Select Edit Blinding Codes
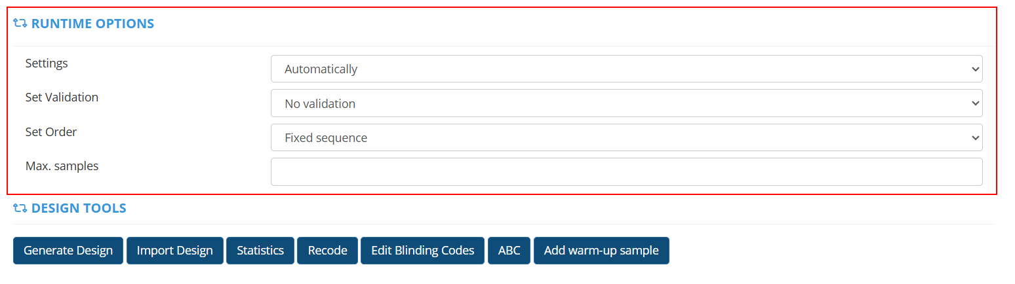The image size is (1015, 284). coord(422,251)
